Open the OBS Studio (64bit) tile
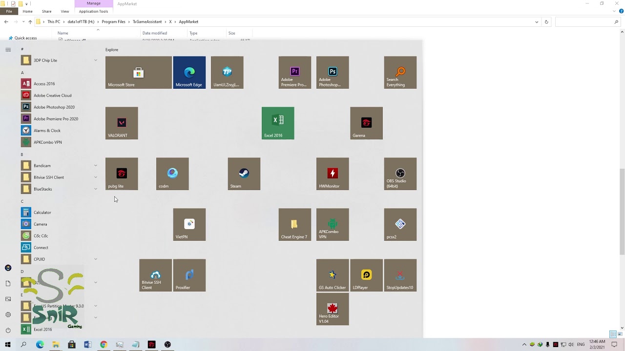The width and height of the screenshot is (625, 351). 400,174
